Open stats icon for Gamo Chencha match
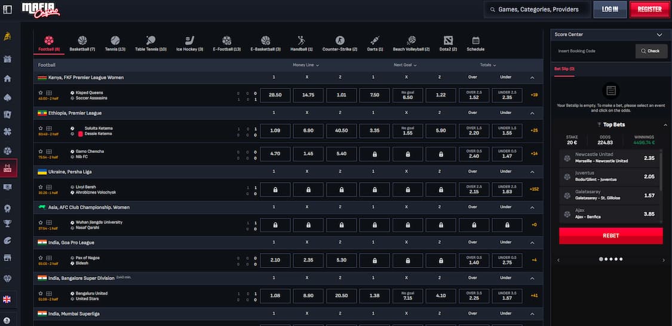This screenshot has width=672, height=326. [49, 151]
